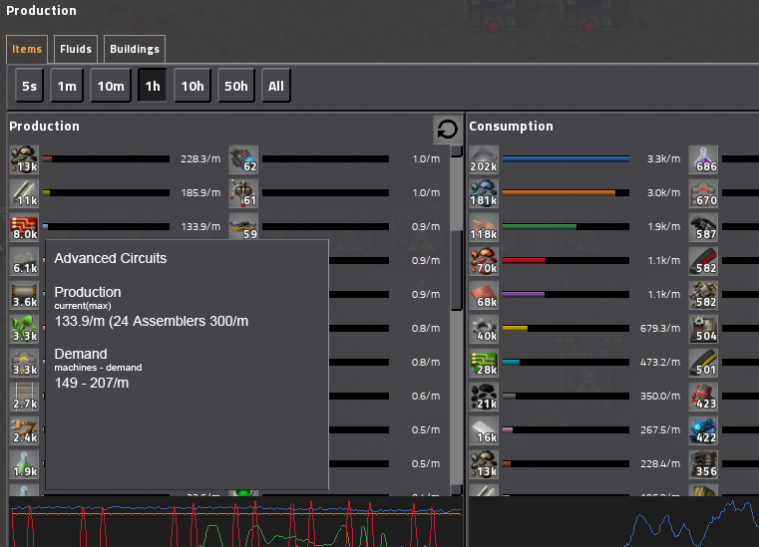Select the red Advanced Circuits item icon
This screenshot has width=759, height=547.
24,227
